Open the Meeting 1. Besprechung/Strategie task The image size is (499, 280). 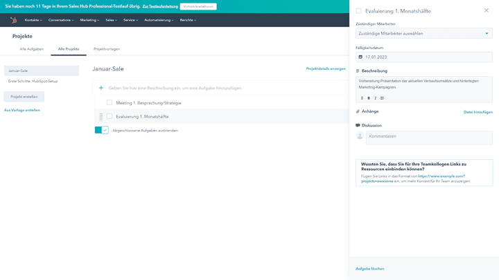(x=148, y=103)
